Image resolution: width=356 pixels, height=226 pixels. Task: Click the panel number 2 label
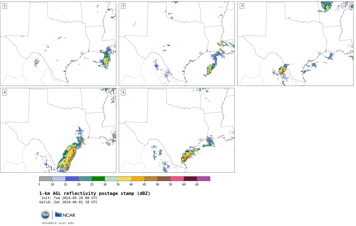[x=123, y=6]
